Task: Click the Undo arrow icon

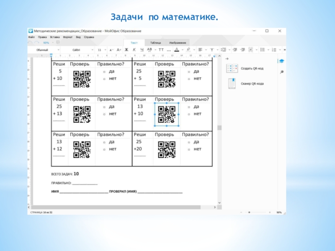Action: pos(30,43)
